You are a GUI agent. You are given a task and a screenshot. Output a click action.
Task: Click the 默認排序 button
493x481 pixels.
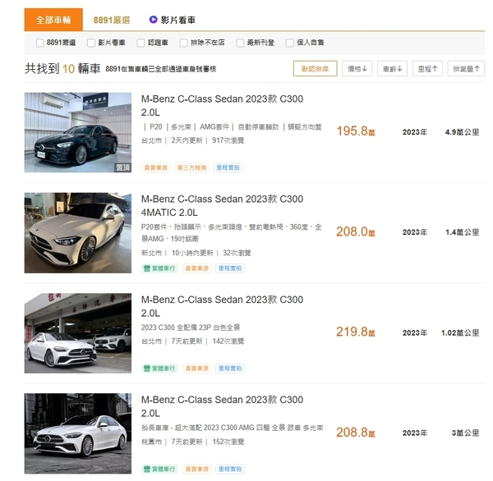click(x=315, y=69)
